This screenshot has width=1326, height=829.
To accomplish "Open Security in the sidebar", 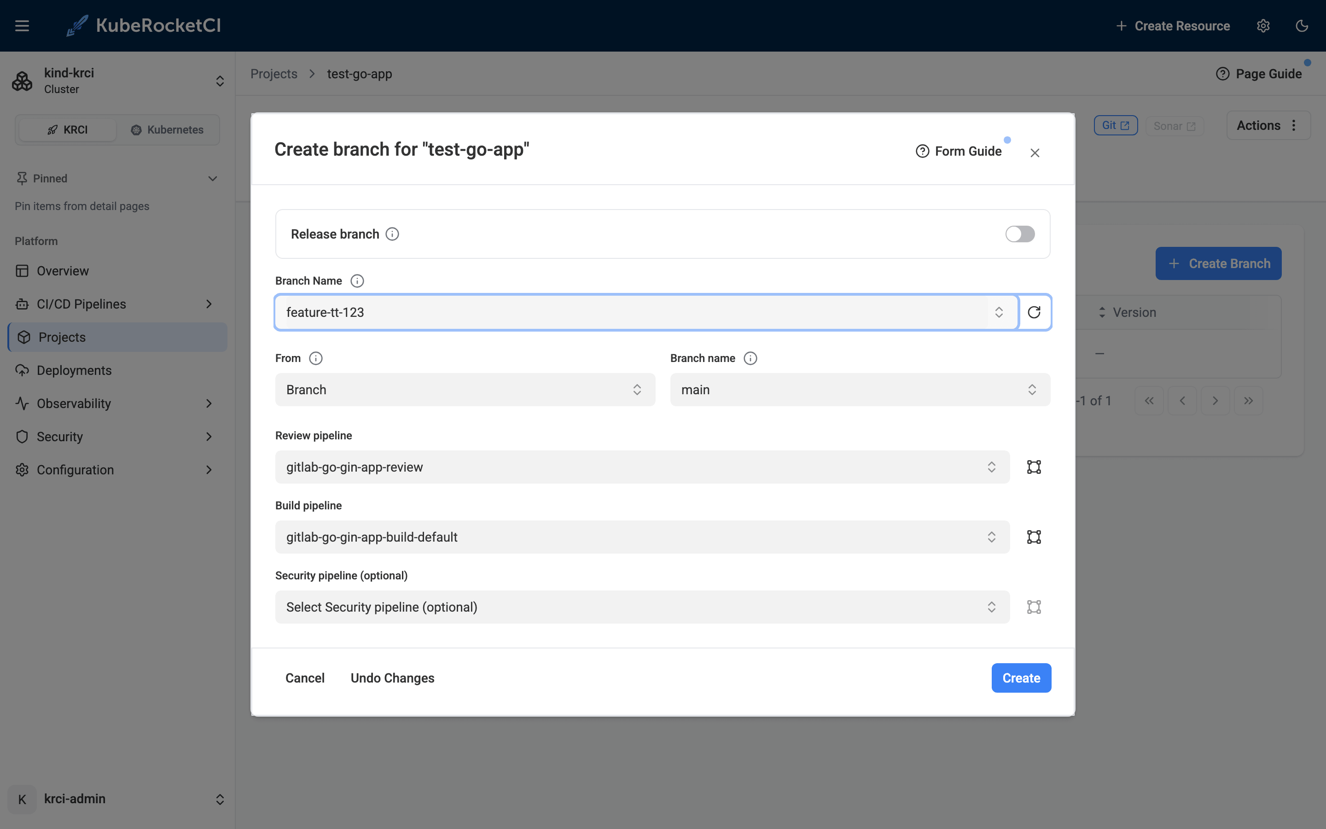I will coord(60,437).
